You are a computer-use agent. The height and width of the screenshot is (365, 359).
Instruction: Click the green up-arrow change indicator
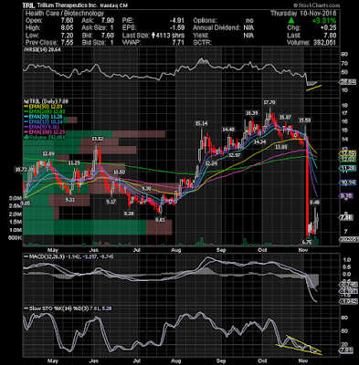(291, 20)
